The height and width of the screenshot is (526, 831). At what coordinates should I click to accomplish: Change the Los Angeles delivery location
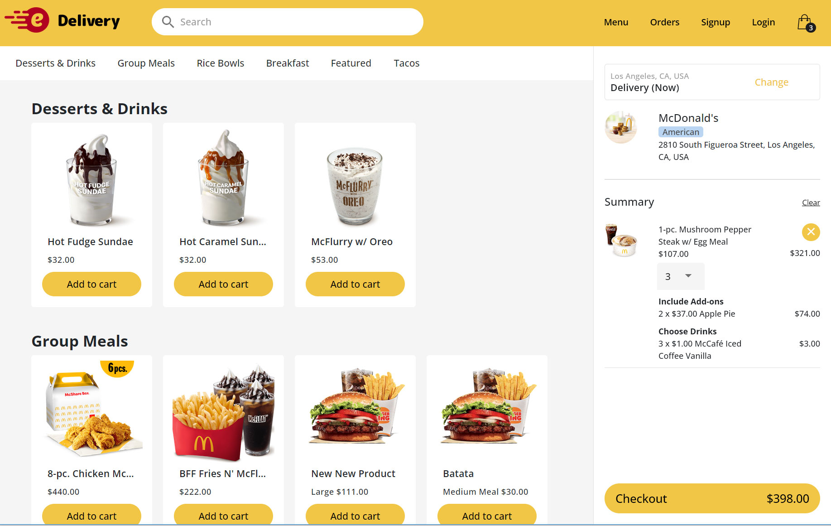coord(771,82)
